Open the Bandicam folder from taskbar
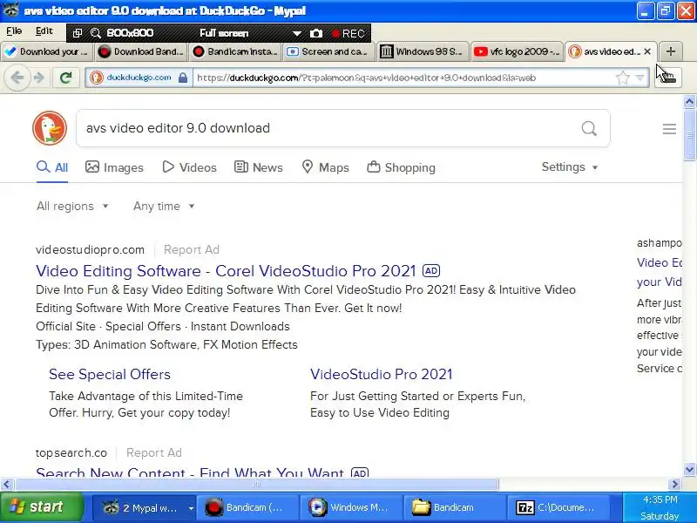Screen dimensions: 697x523 coord(455,507)
